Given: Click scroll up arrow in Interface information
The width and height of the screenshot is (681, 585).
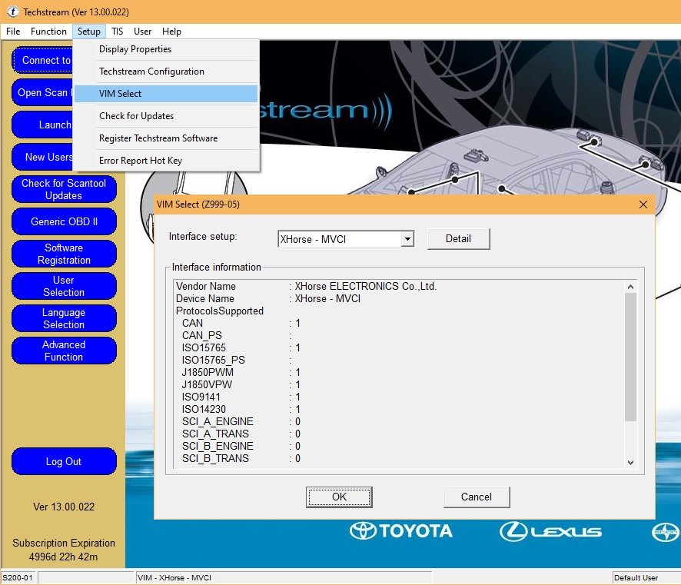Looking at the screenshot, I should click(630, 287).
